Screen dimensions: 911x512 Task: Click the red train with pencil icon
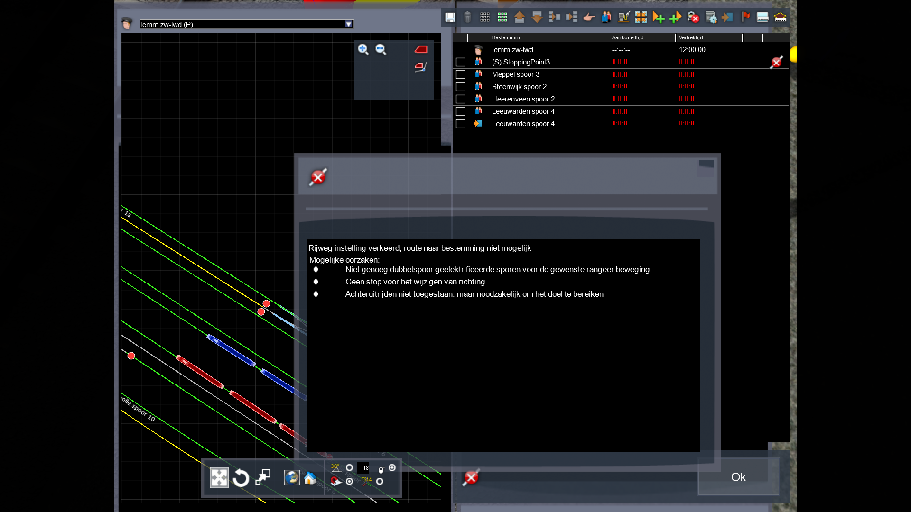tap(421, 67)
